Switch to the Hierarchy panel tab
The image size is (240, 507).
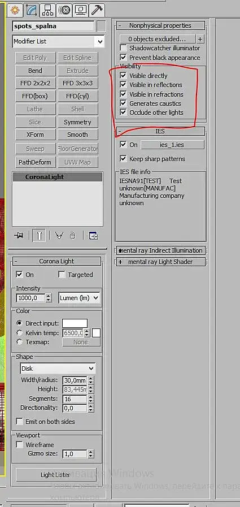tap(47, 10)
